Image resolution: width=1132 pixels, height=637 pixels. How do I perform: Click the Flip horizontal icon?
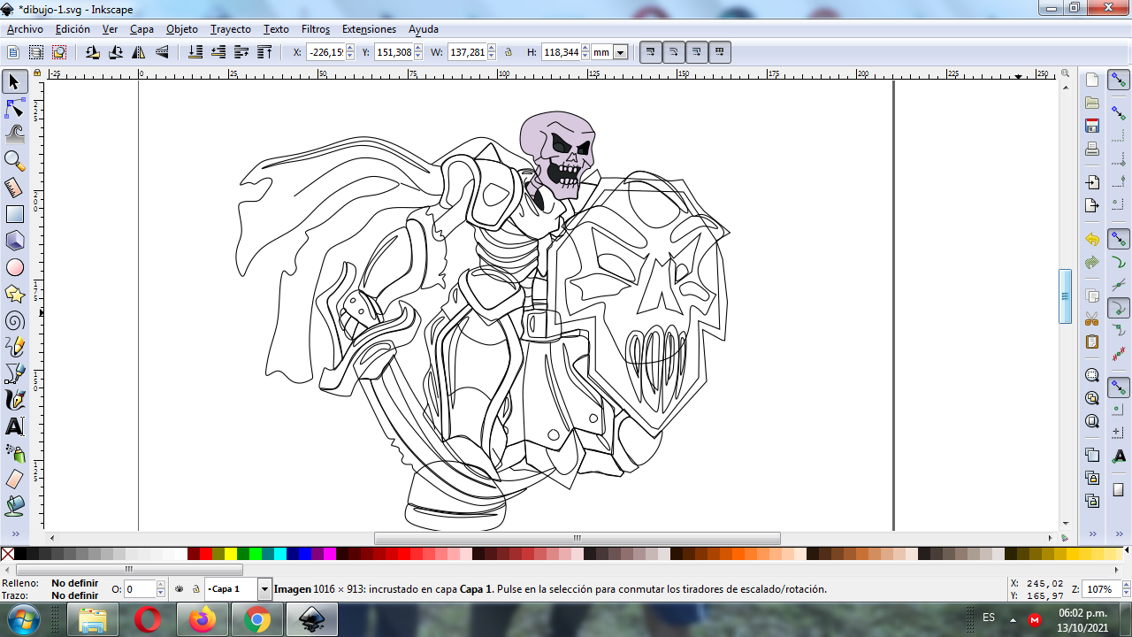pyautogui.click(x=139, y=52)
